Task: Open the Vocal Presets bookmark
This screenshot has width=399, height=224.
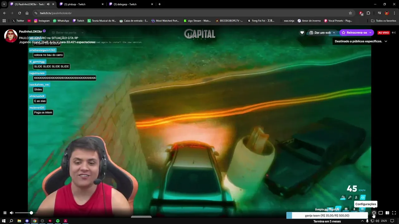Action: (x=338, y=21)
